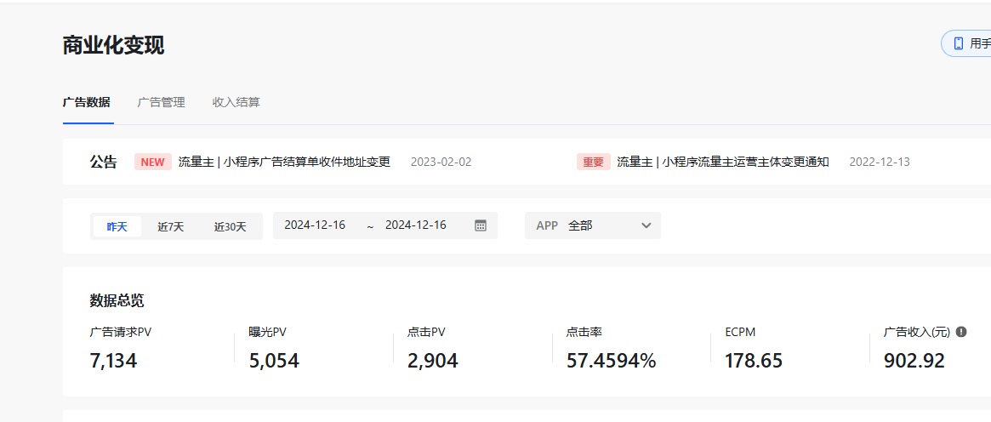
Task: Click the 数据总览 section heading
Action: pos(117,300)
